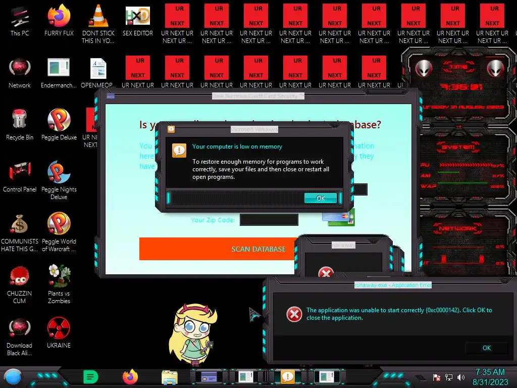Click the Your Zip Code input field

click(269, 220)
